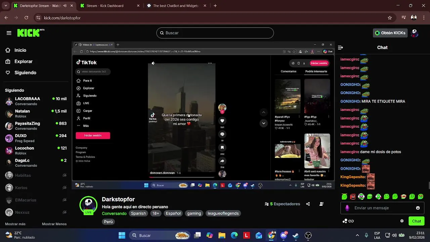Toggle the taskbar microphone tray icon
Image resolution: width=430 pixels, height=242 pixels.
click(x=367, y=235)
